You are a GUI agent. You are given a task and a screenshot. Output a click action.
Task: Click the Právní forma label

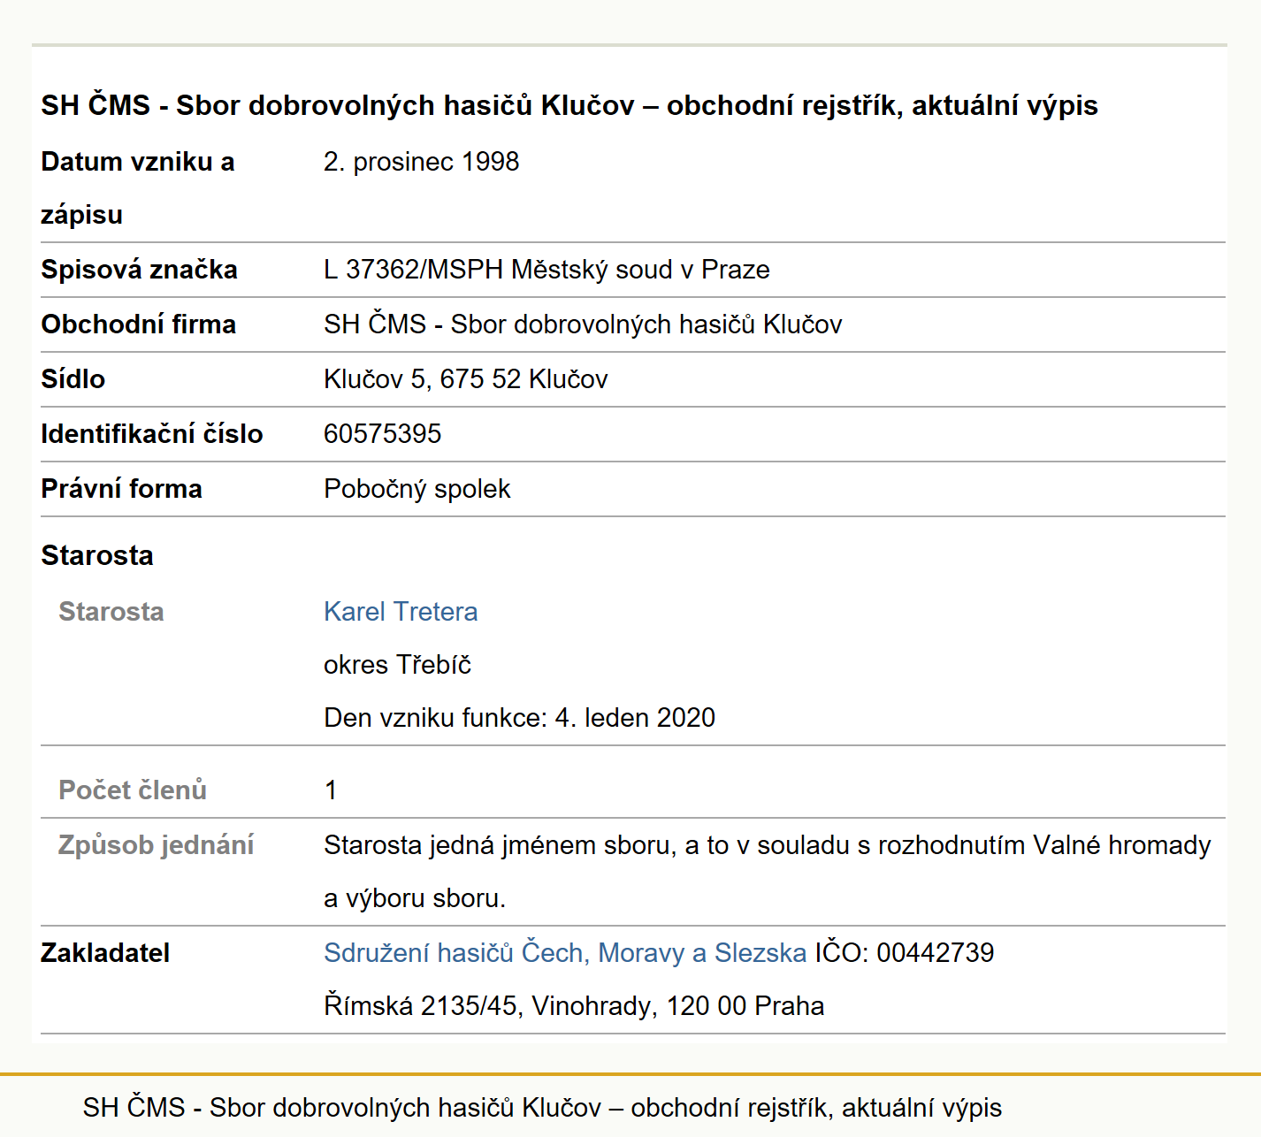click(x=121, y=489)
